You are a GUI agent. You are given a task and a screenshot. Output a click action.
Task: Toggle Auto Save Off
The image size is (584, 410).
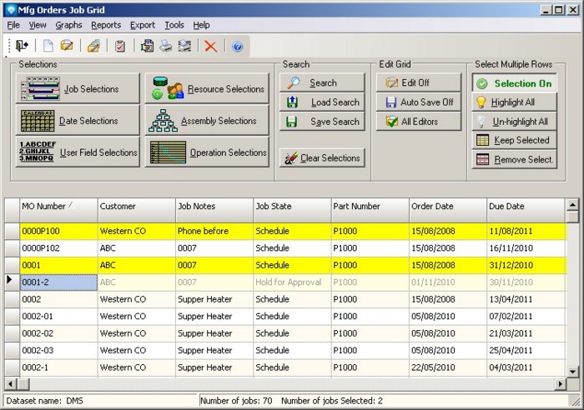418,102
